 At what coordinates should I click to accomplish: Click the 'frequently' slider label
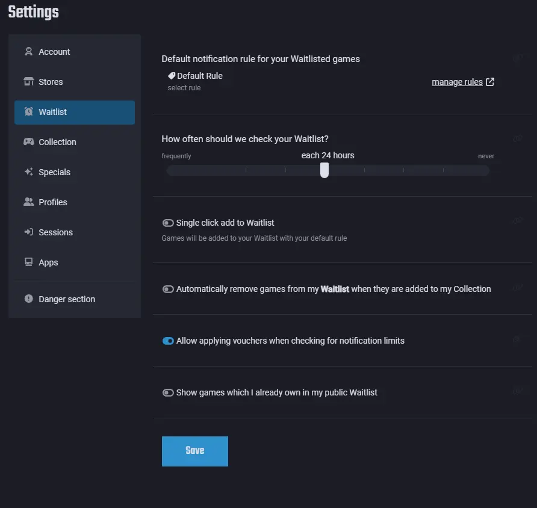point(176,156)
